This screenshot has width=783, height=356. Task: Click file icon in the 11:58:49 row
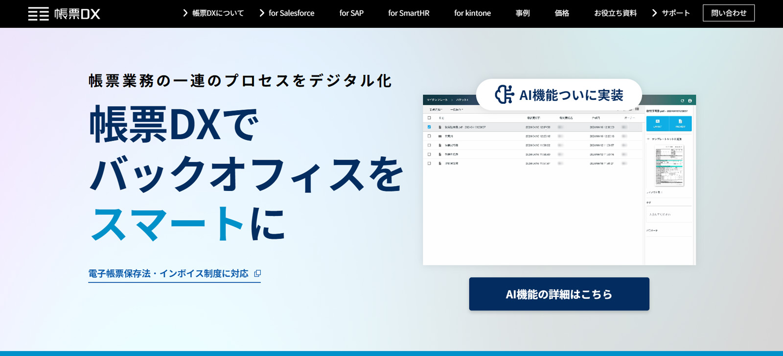pos(440,154)
